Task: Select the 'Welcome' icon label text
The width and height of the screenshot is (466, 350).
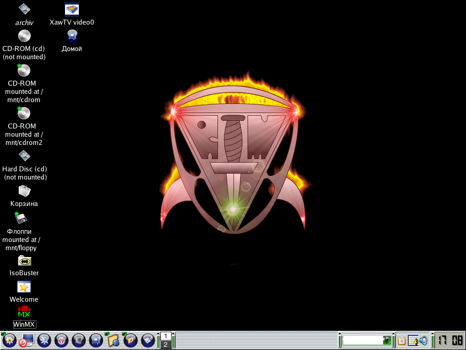Action: [x=24, y=299]
